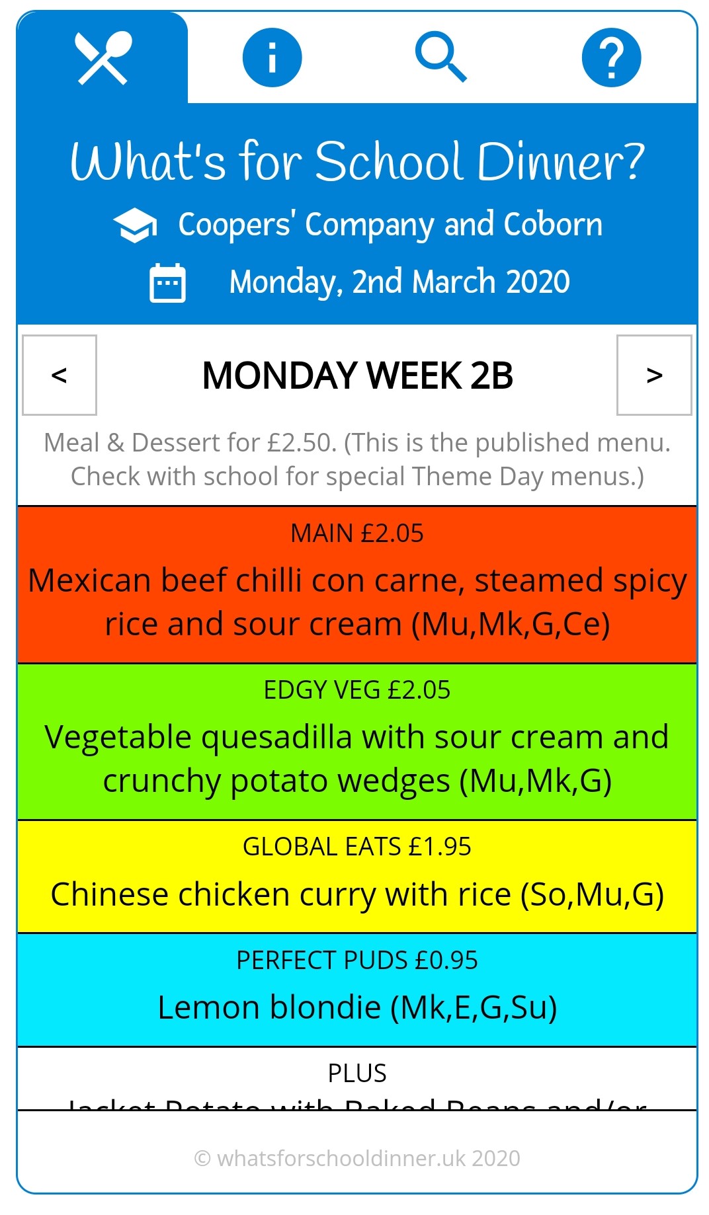Open the help question mark icon

click(x=611, y=58)
